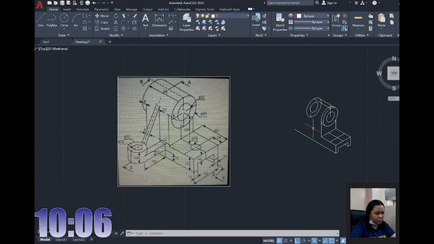Click Plot printer icon in Quick Access
This screenshot has width=434, height=244.
pos(87,3)
